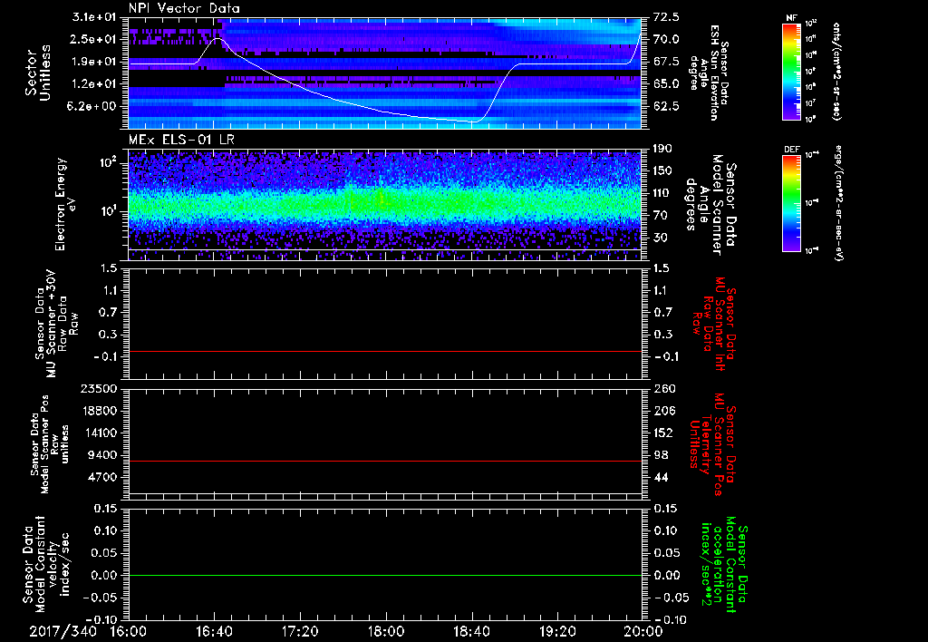928x642 pixels.
Task: Click the green line in velocity plot
Action: click(385, 575)
